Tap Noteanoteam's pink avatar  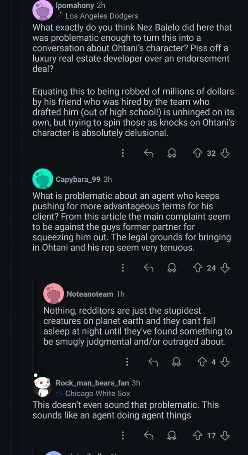[x=53, y=293]
